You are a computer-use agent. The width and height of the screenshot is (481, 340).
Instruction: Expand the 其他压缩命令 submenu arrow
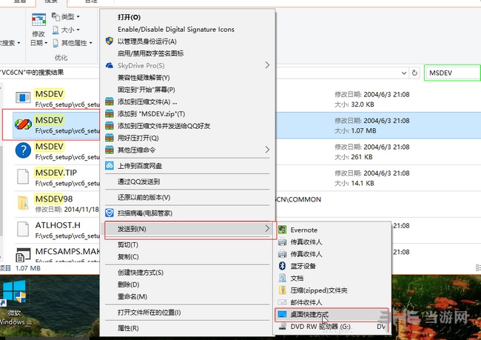tap(267, 150)
